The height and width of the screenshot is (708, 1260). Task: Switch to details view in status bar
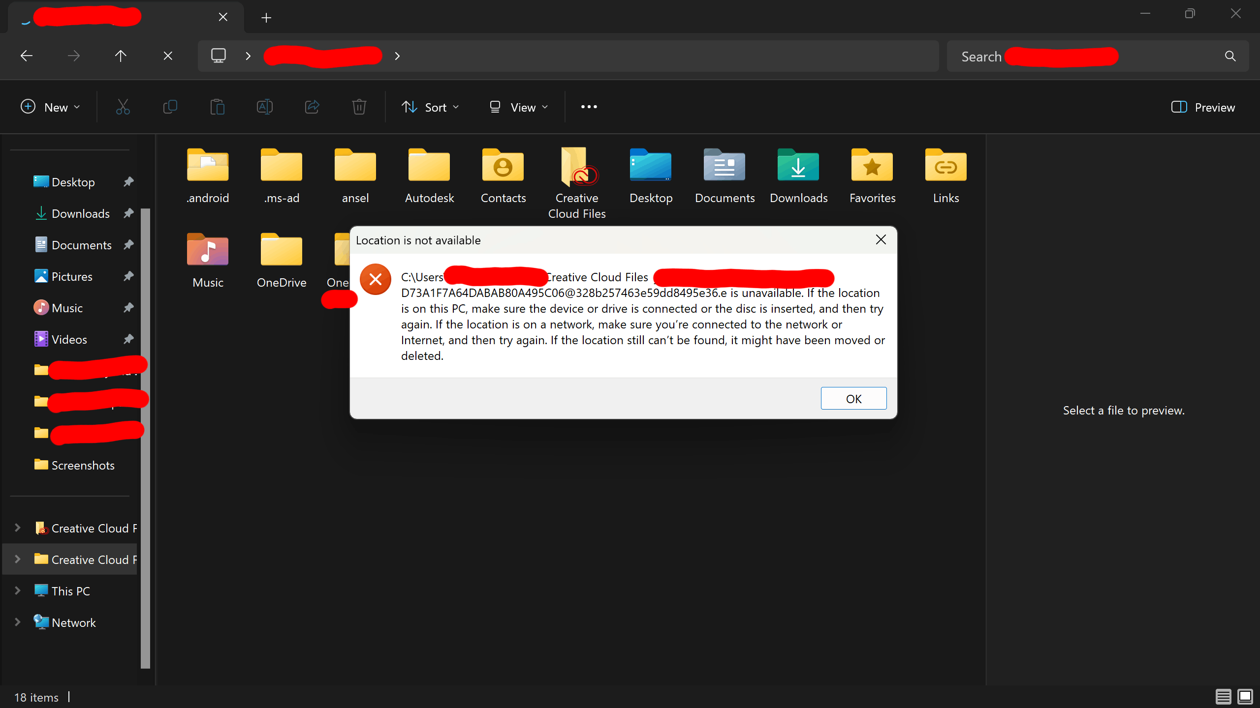tap(1223, 696)
